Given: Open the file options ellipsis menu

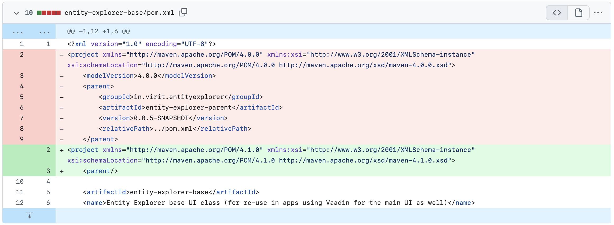Looking at the screenshot, I should (598, 12).
